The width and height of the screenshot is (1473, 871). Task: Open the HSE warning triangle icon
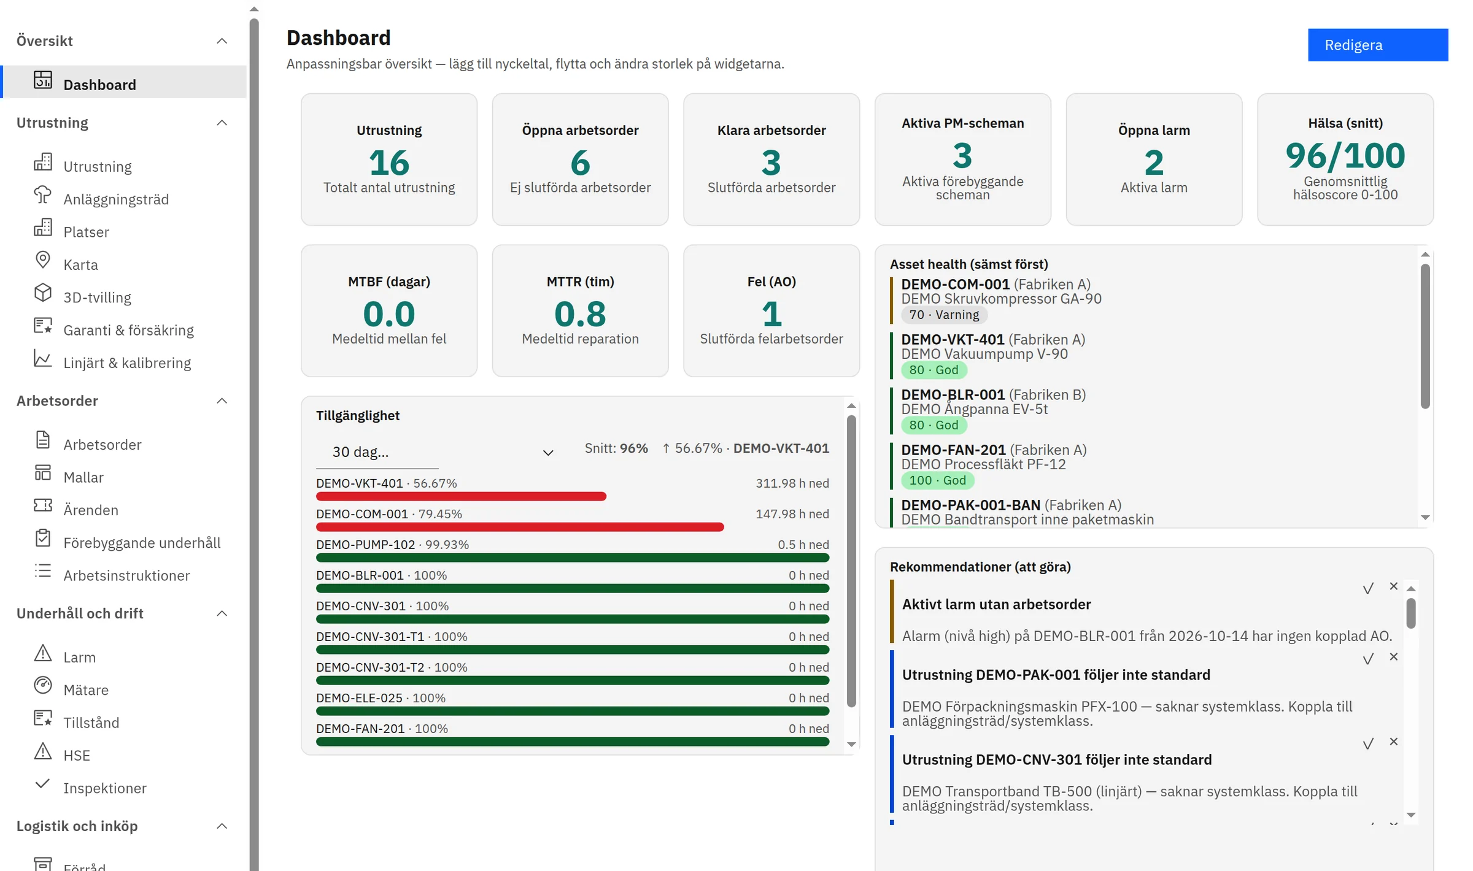click(43, 751)
